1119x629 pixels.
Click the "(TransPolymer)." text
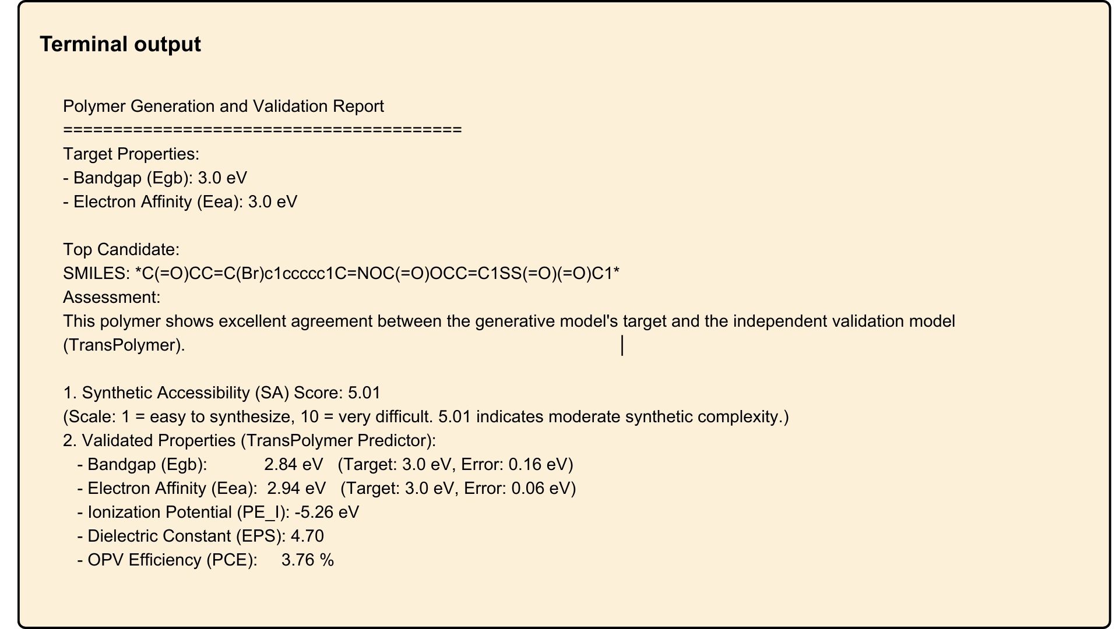(124, 345)
